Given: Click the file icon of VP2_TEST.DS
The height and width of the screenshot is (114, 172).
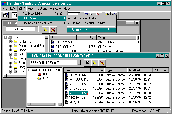Looking at the screenshot, I should (x=67, y=102).
